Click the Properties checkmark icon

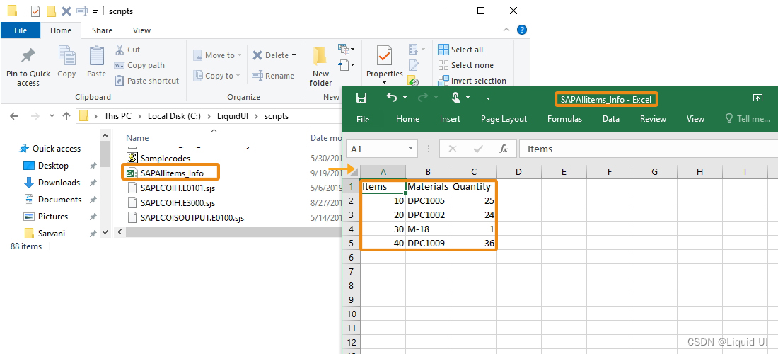click(x=385, y=56)
